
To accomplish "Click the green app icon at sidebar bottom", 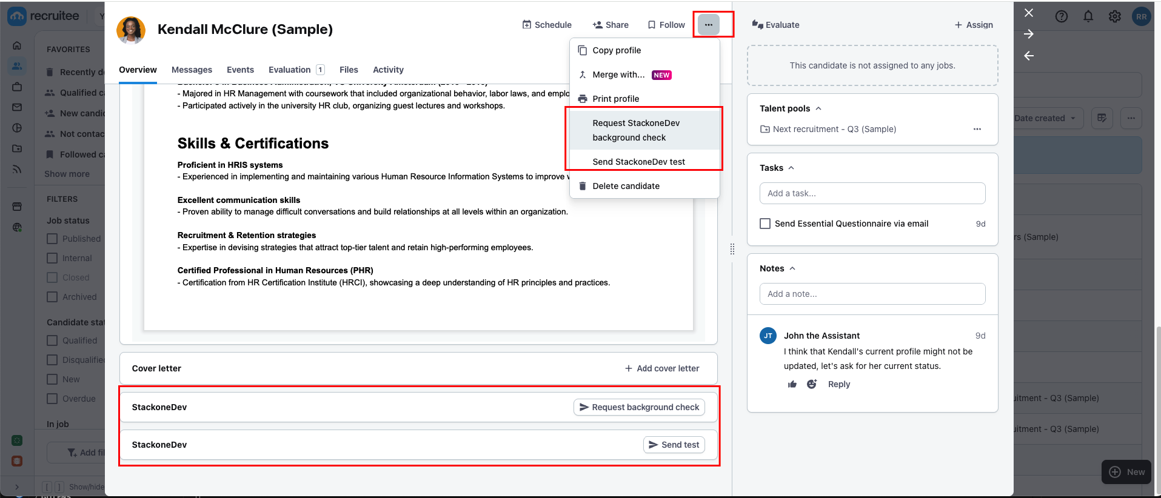I will 17,440.
